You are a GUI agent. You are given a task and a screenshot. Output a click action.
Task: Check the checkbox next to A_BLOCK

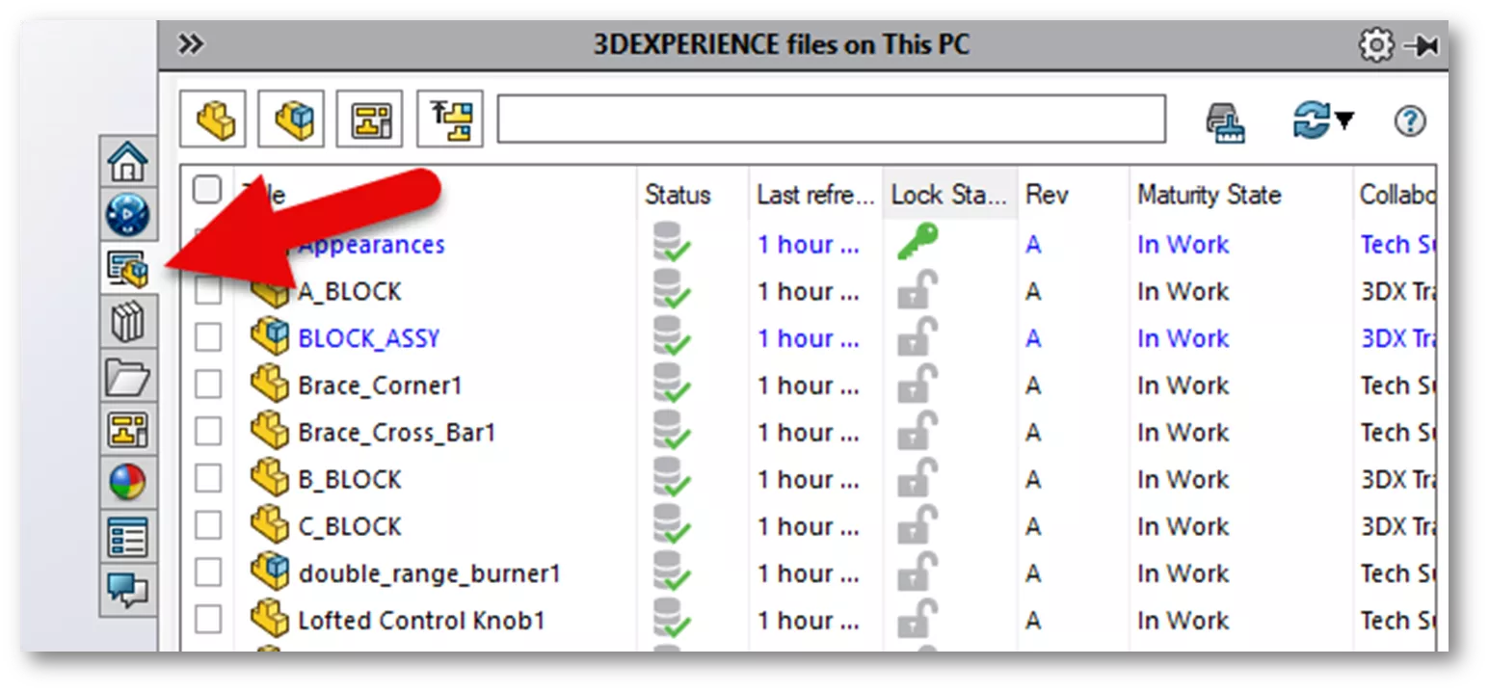click(208, 291)
